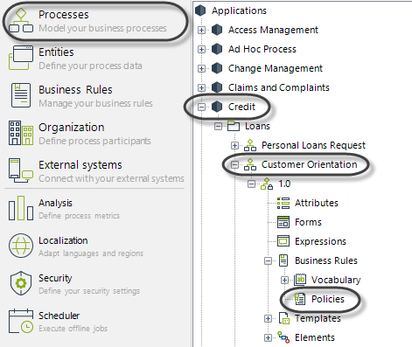Select the Attributes tree item
Screen dimensions: 412x347
click(317, 203)
